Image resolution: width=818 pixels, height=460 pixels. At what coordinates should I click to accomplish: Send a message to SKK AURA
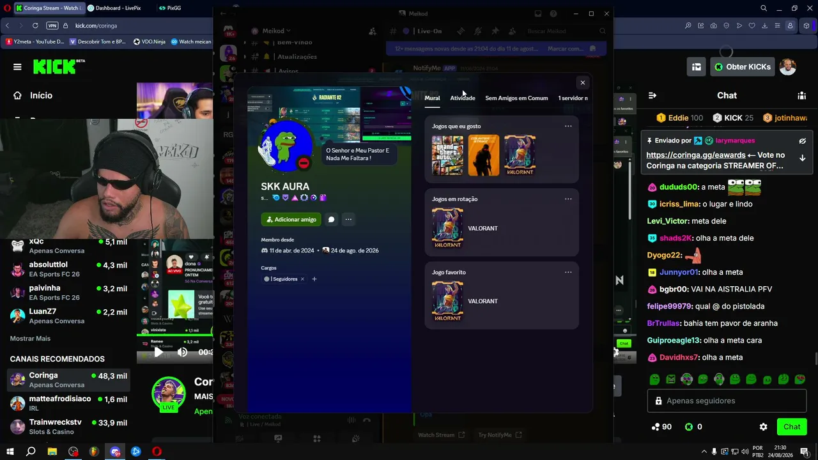[x=331, y=219]
